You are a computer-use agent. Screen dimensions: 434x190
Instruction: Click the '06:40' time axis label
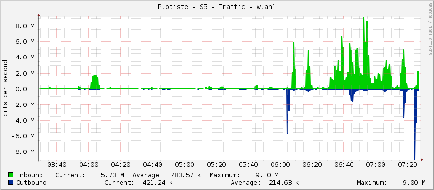coord(344,165)
